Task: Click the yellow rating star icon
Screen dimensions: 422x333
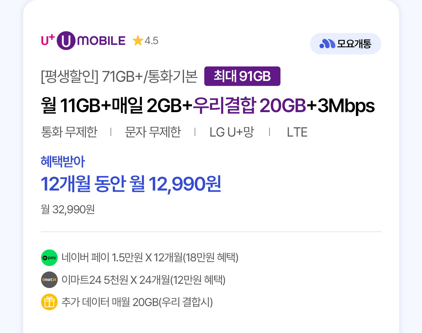Action: click(x=138, y=41)
